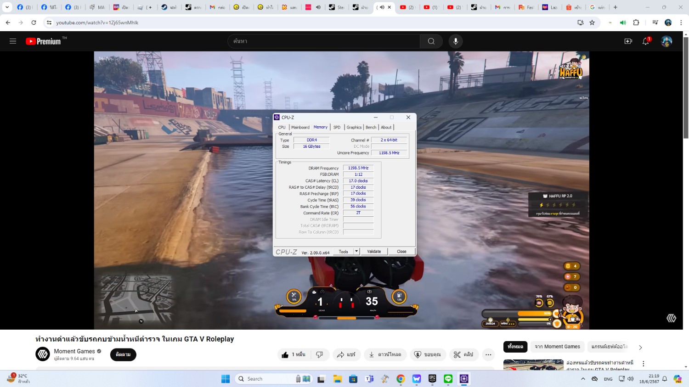Switch to the Mainboard tab in CPU-Z

click(300, 127)
